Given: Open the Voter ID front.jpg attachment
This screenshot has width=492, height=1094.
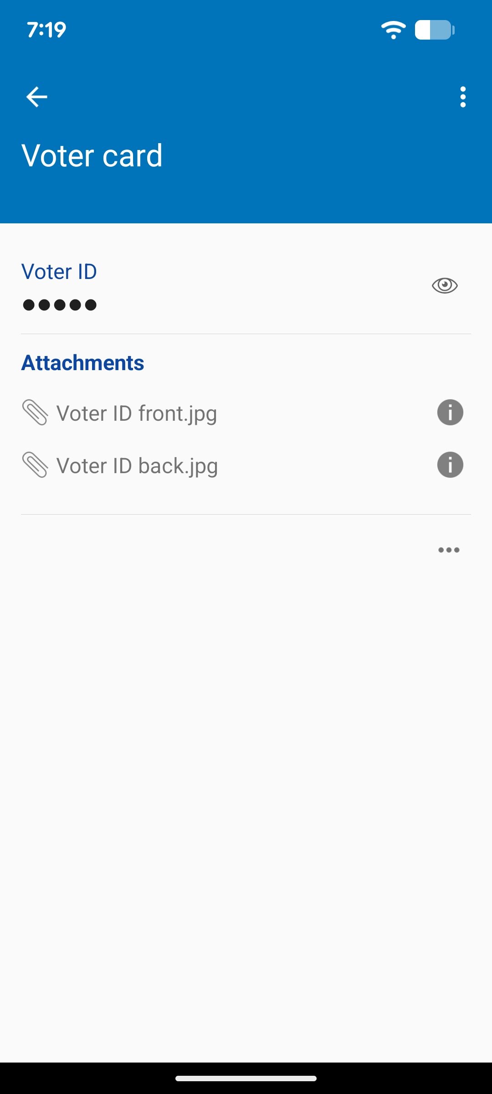Looking at the screenshot, I should pos(137,413).
